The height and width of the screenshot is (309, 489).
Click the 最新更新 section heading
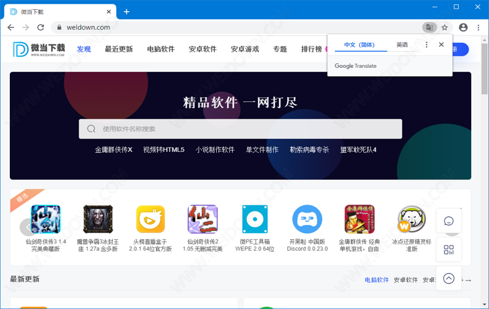25,279
